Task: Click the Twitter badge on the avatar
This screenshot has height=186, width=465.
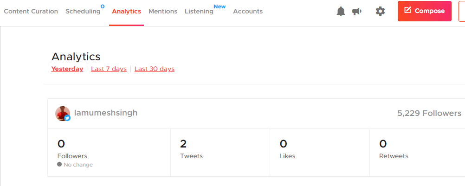Action: pyautogui.click(x=67, y=118)
